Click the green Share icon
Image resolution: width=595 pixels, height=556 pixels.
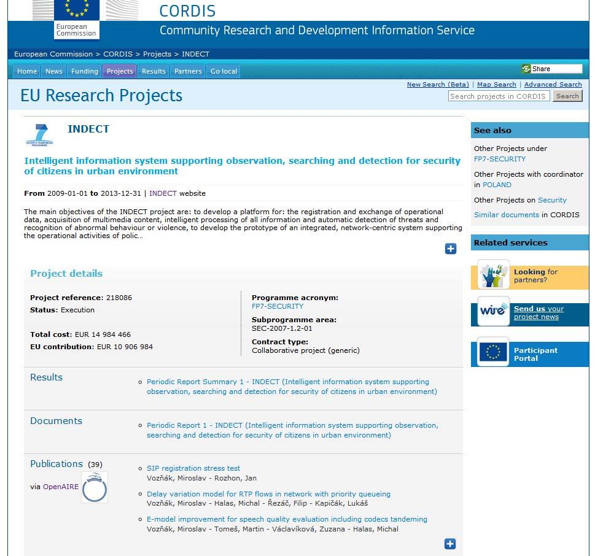[x=526, y=69]
